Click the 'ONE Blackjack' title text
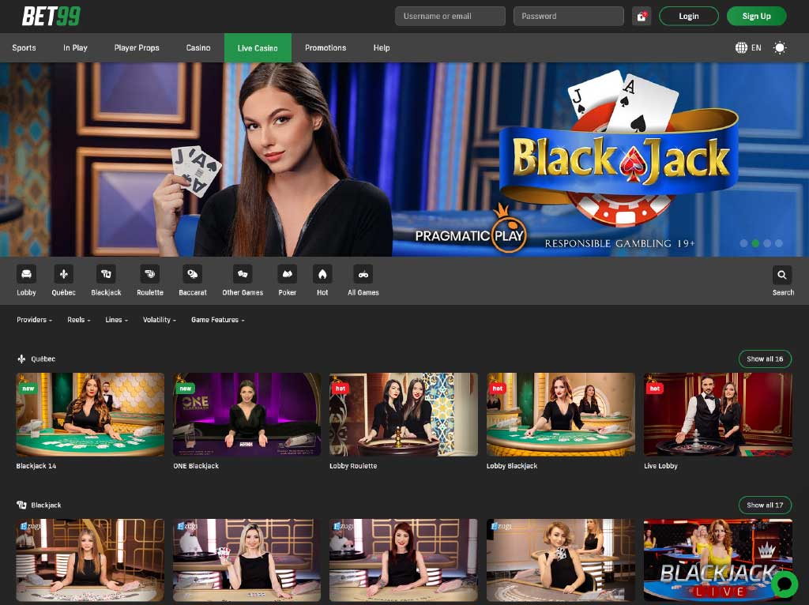The height and width of the screenshot is (605, 809). pyautogui.click(x=196, y=466)
